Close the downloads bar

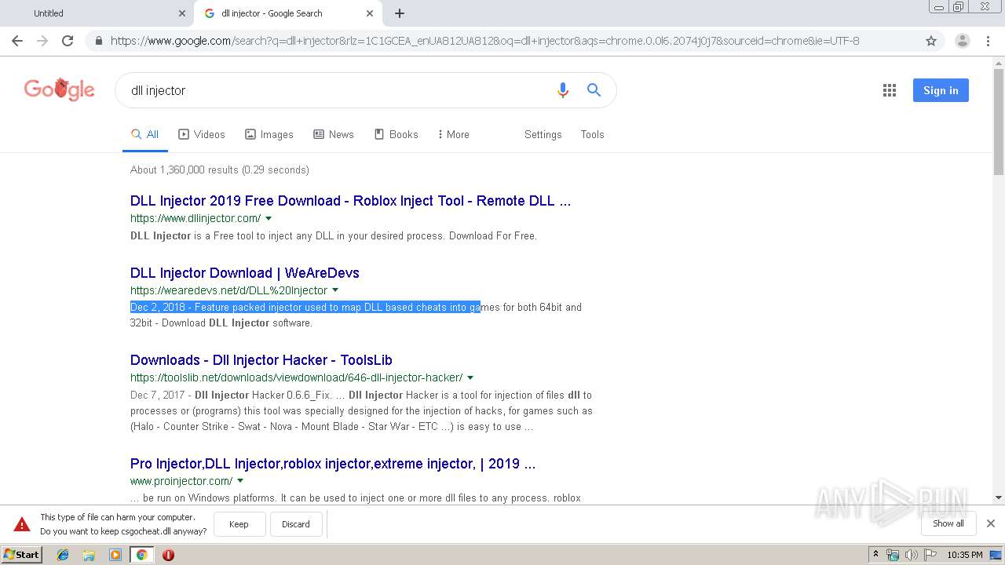[991, 523]
